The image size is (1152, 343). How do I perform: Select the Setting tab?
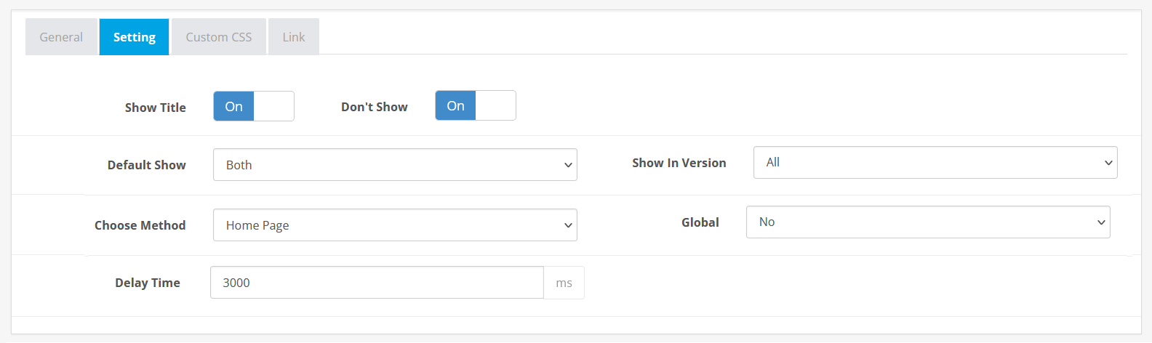click(x=134, y=37)
